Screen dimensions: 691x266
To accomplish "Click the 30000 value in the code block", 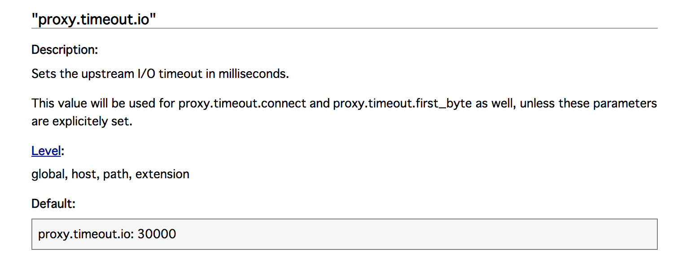I will pyautogui.click(x=157, y=234).
